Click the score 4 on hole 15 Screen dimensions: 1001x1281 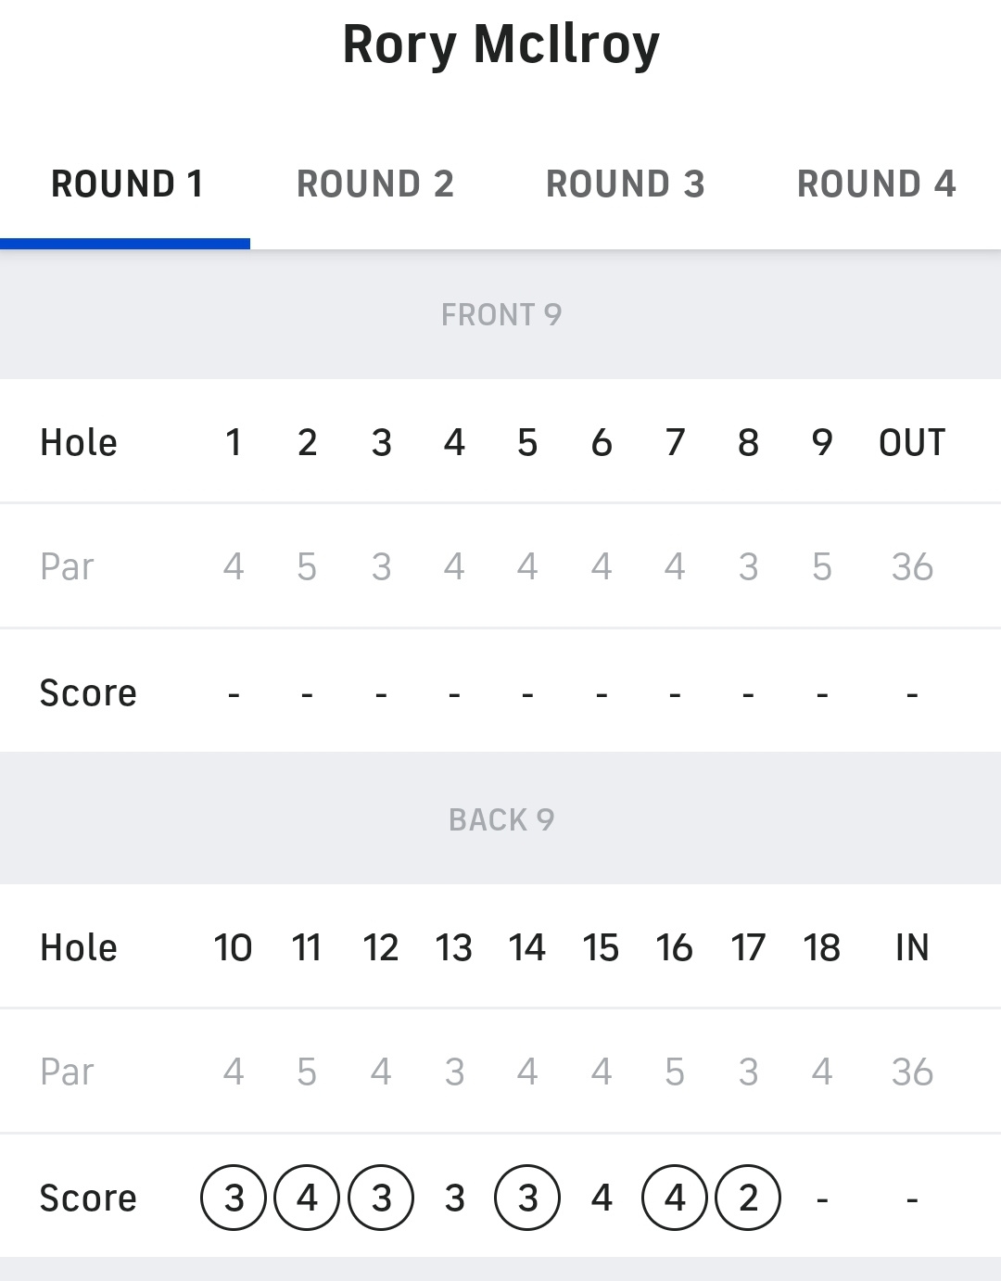click(x=602, y=1198)
